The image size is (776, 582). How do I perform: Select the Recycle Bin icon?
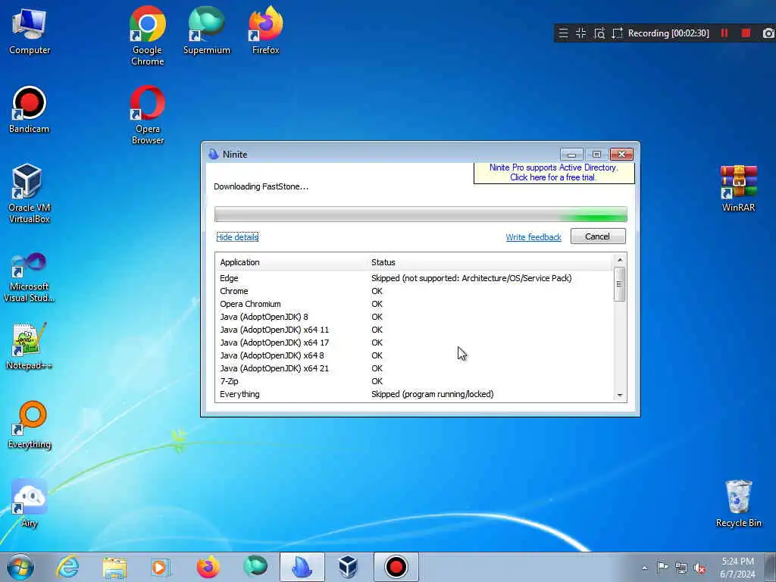(x=738, y=504)
